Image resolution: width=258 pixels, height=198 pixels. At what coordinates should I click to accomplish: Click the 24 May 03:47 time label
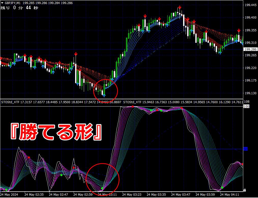point(181,195)
